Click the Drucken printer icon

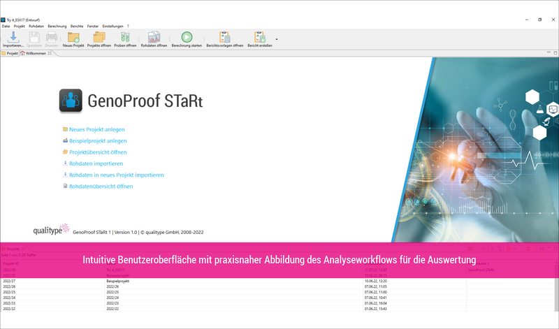pyautogui.click(x=52, y=37)
